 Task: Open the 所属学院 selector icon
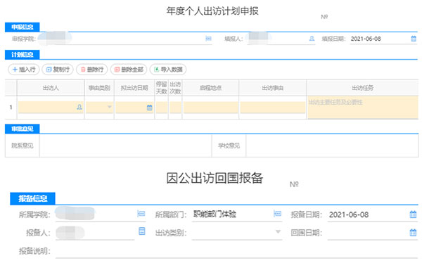click(x=141, y=214)
